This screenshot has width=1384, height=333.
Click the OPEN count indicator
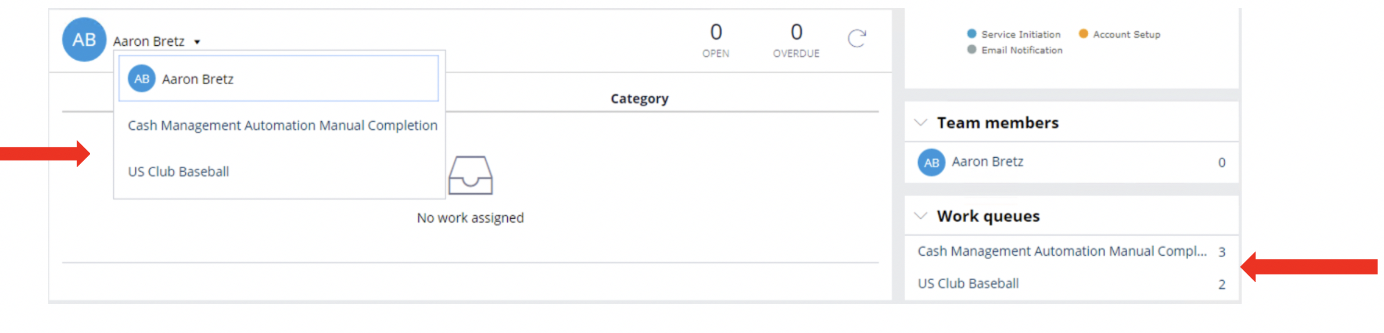[x=716, y=39]
